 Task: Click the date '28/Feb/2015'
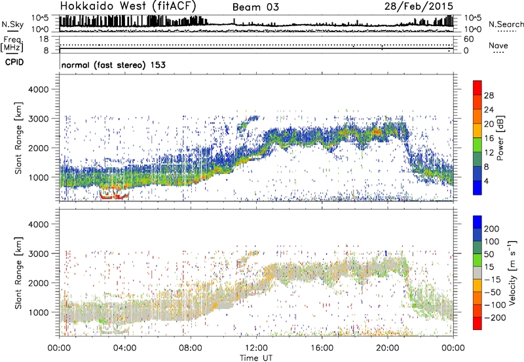point(419,6)
